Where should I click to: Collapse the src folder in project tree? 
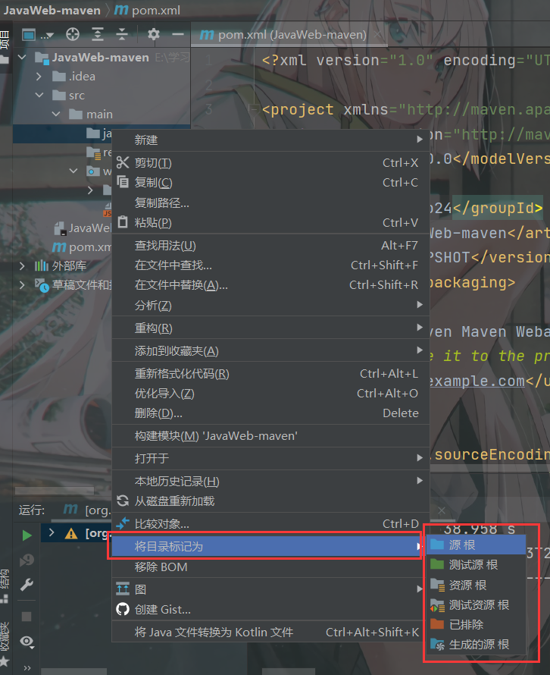coord(39,96)
